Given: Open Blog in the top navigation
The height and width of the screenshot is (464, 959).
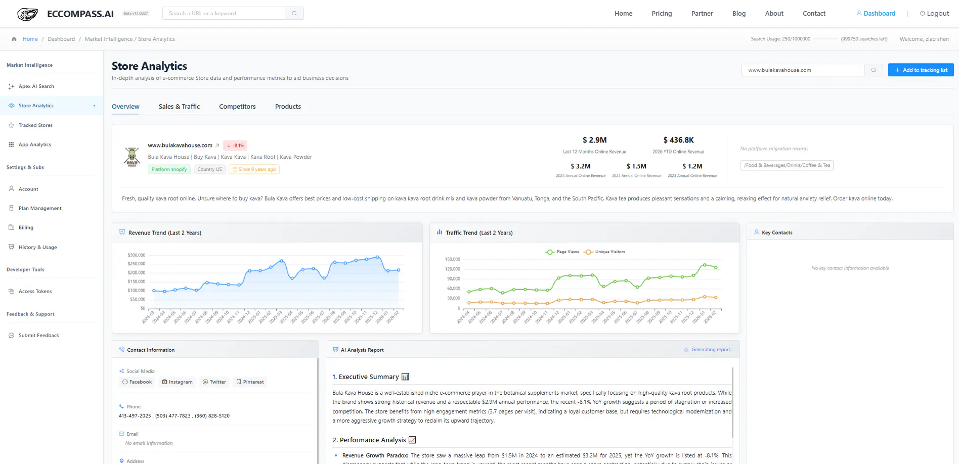Looking at the screenshot, I should [x=739, y=14].
